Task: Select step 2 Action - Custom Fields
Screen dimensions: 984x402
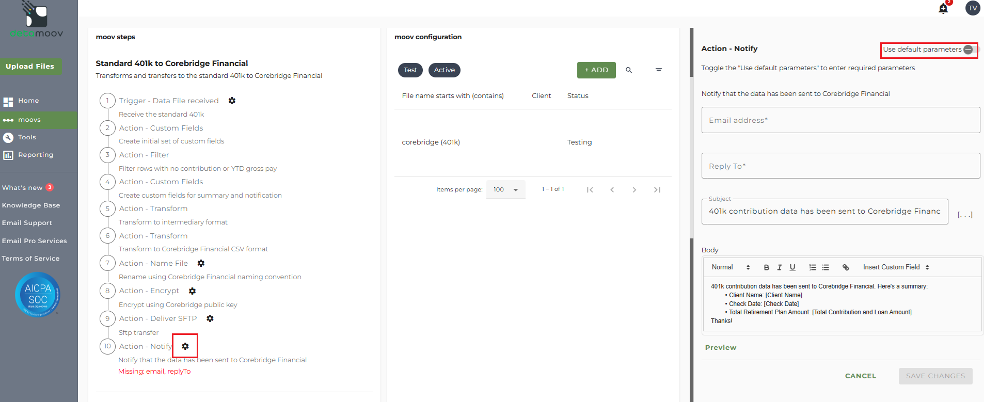Action: [161, 128]
